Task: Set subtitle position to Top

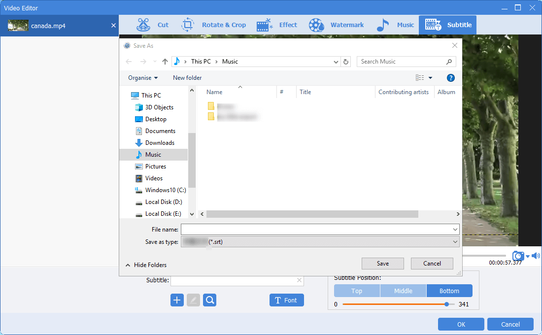Action: pyautogui.click(x=357, y=291)
